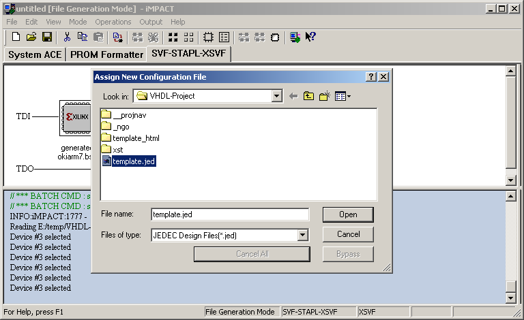
Task: Expand the Look in folder dropdown
Action: [x=276, y=96]
